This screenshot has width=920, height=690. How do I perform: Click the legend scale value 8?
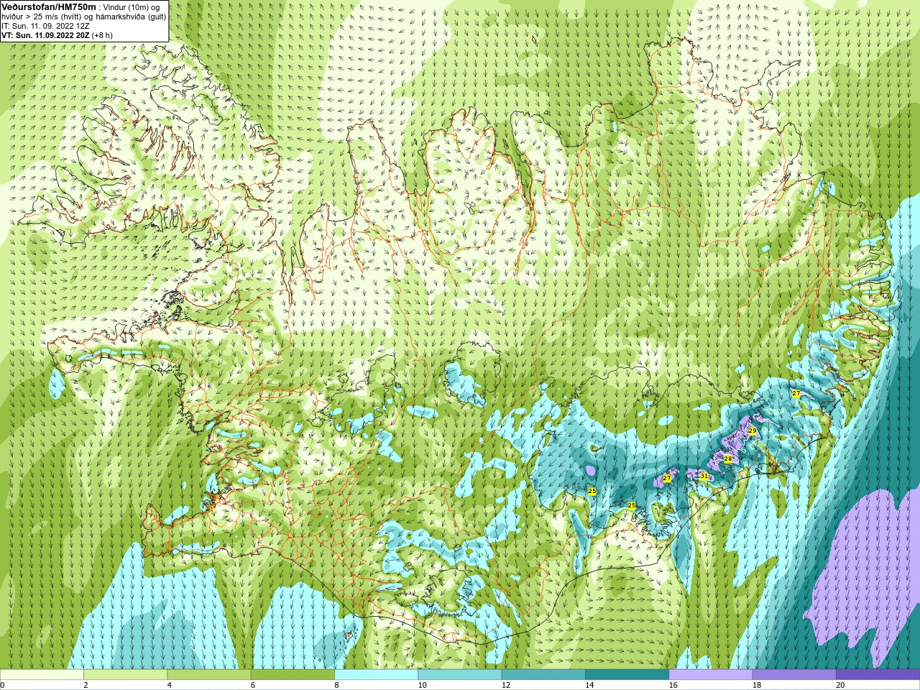[x=336, y=685]
